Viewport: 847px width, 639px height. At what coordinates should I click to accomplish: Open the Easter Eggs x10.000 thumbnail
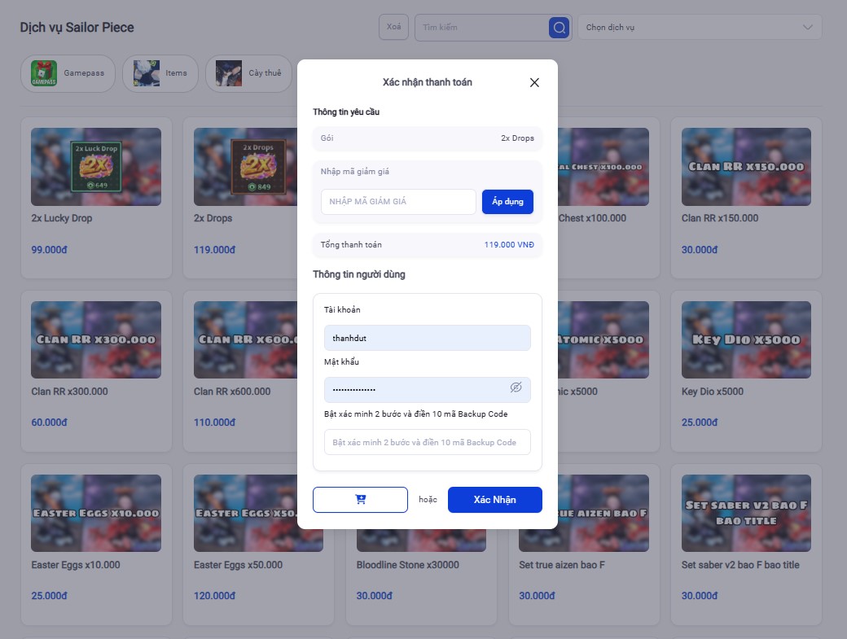tap(96, 514)
